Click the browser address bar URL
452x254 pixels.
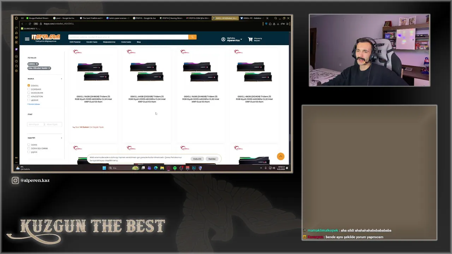pyautogui.click(x=59, y=24)
